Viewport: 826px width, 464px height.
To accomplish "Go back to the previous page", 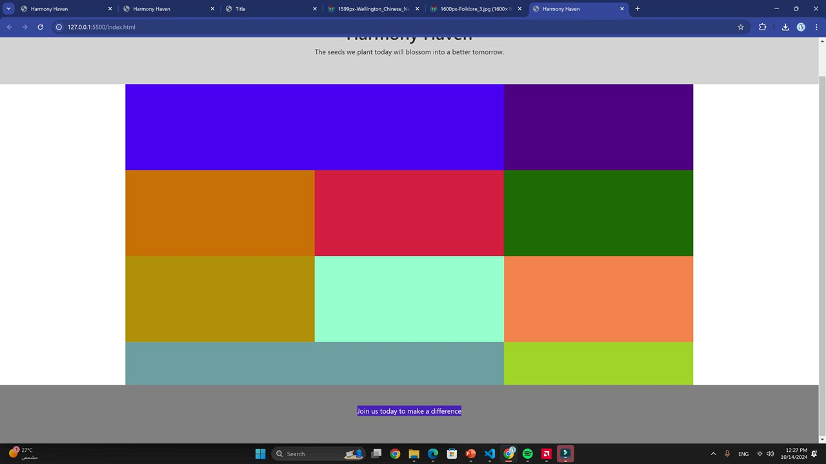I will click(x=10, y=27).
